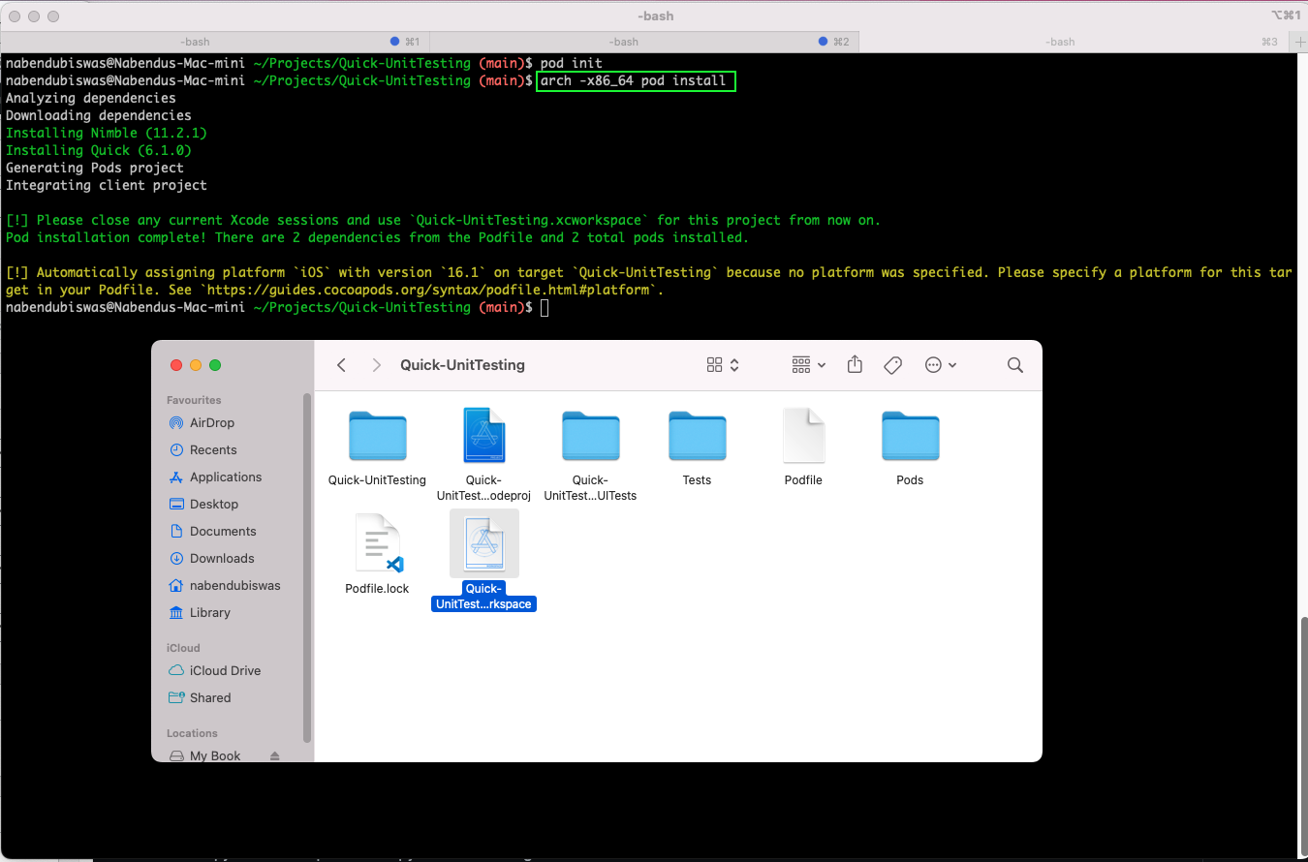This screenshot has height=862, width=1308.
Task: Open the Quick-UnitTesting folder in Finder
Action: [x=377, y=437]
